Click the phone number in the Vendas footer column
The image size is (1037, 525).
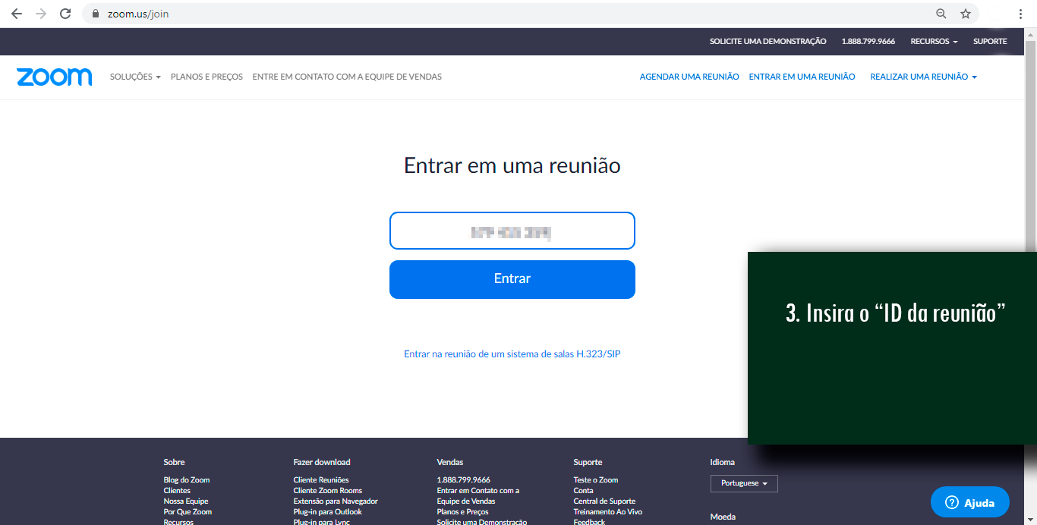click(x=464, y=480)
